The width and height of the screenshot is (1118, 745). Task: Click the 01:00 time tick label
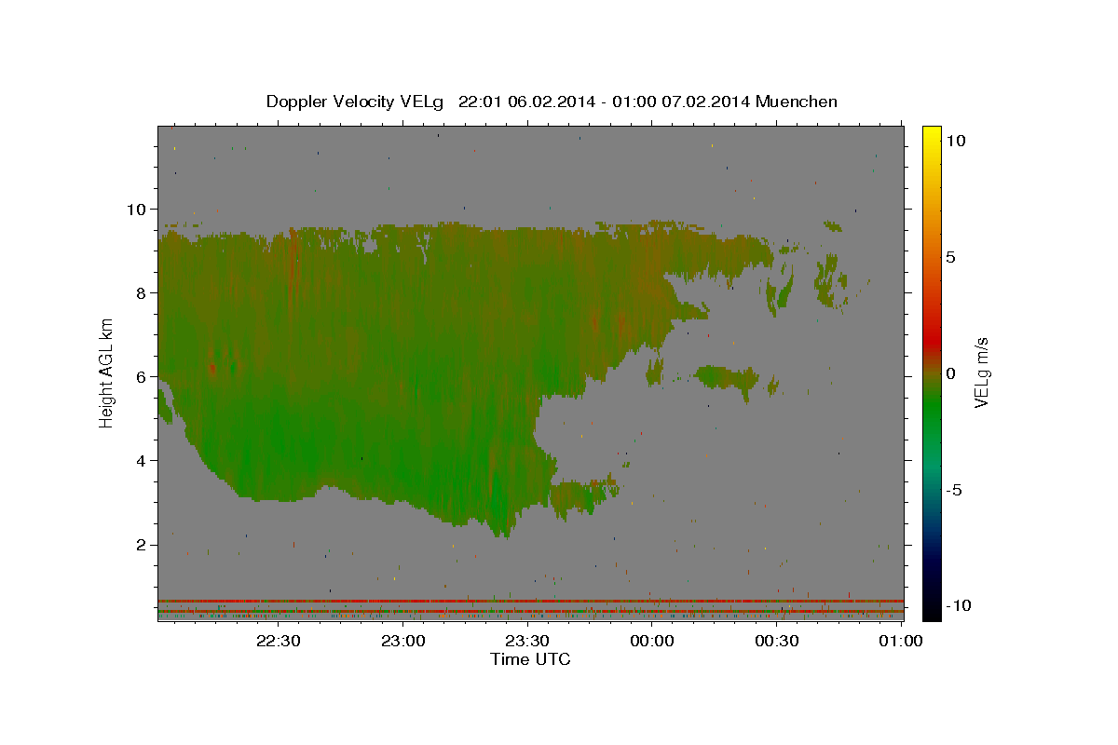click(900, 641)
